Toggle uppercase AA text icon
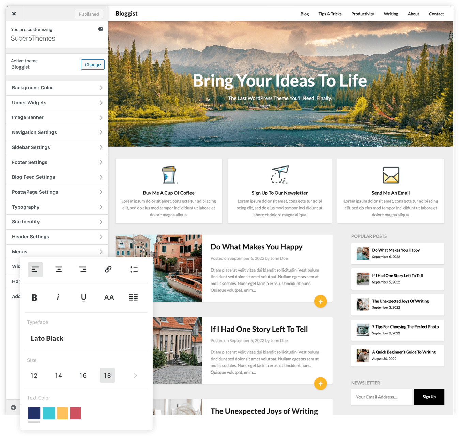The image size is (459, 436). [109, 297]
